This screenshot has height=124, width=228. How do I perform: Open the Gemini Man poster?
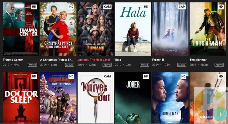[x=170, y=98]
